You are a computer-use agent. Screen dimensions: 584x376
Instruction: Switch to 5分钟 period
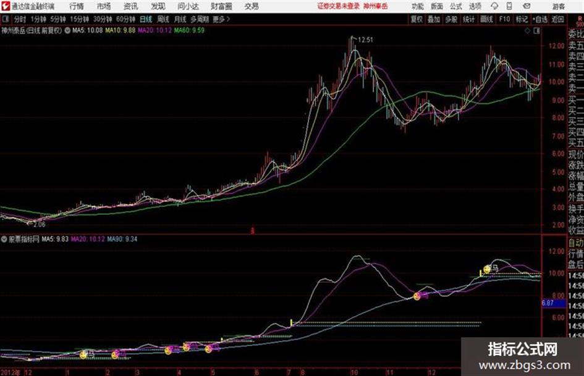pyautogui.click(x=58, y=19)
